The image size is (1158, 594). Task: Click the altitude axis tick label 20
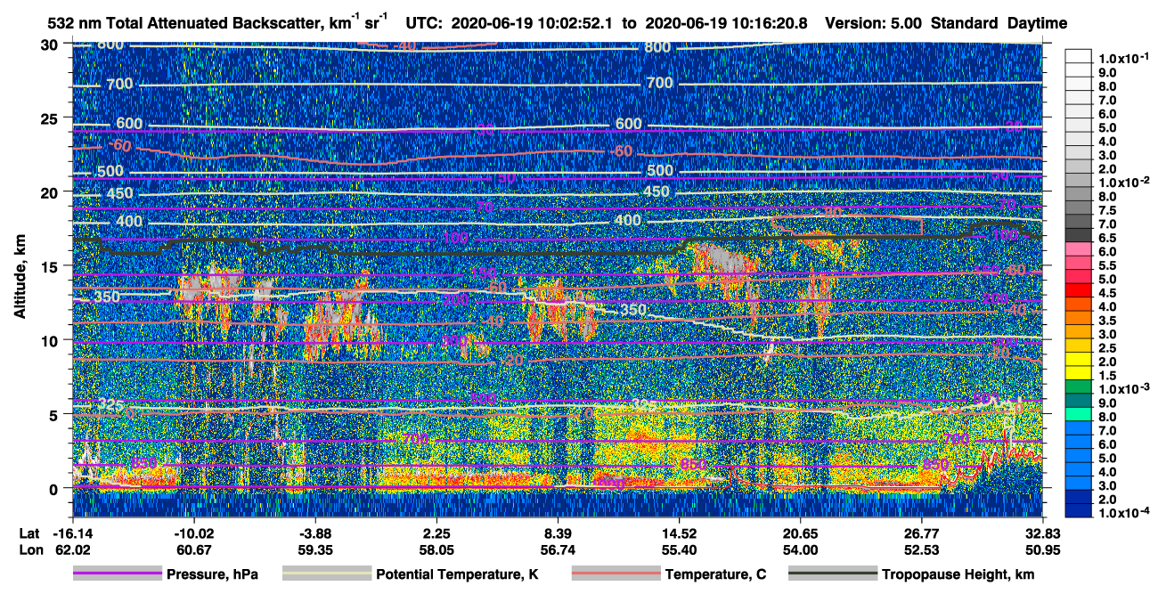point(50,191)
